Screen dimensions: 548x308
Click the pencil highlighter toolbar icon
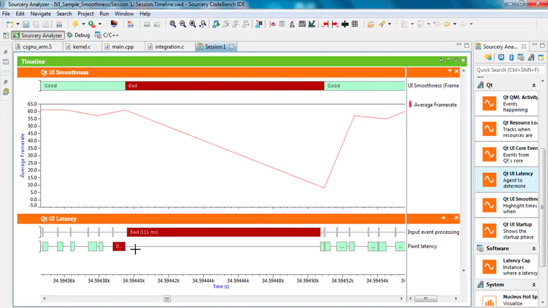[x=382, y=24]
